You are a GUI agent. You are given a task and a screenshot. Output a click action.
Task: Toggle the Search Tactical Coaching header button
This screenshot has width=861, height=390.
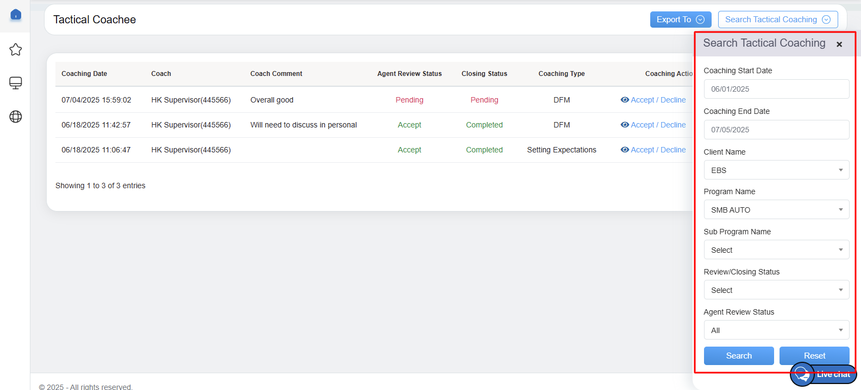[x=777, y=20]
